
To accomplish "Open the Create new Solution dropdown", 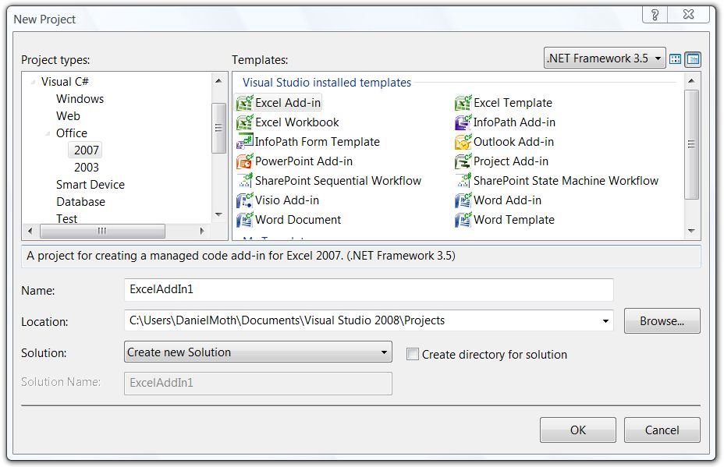I will click(x=257, y=352).
